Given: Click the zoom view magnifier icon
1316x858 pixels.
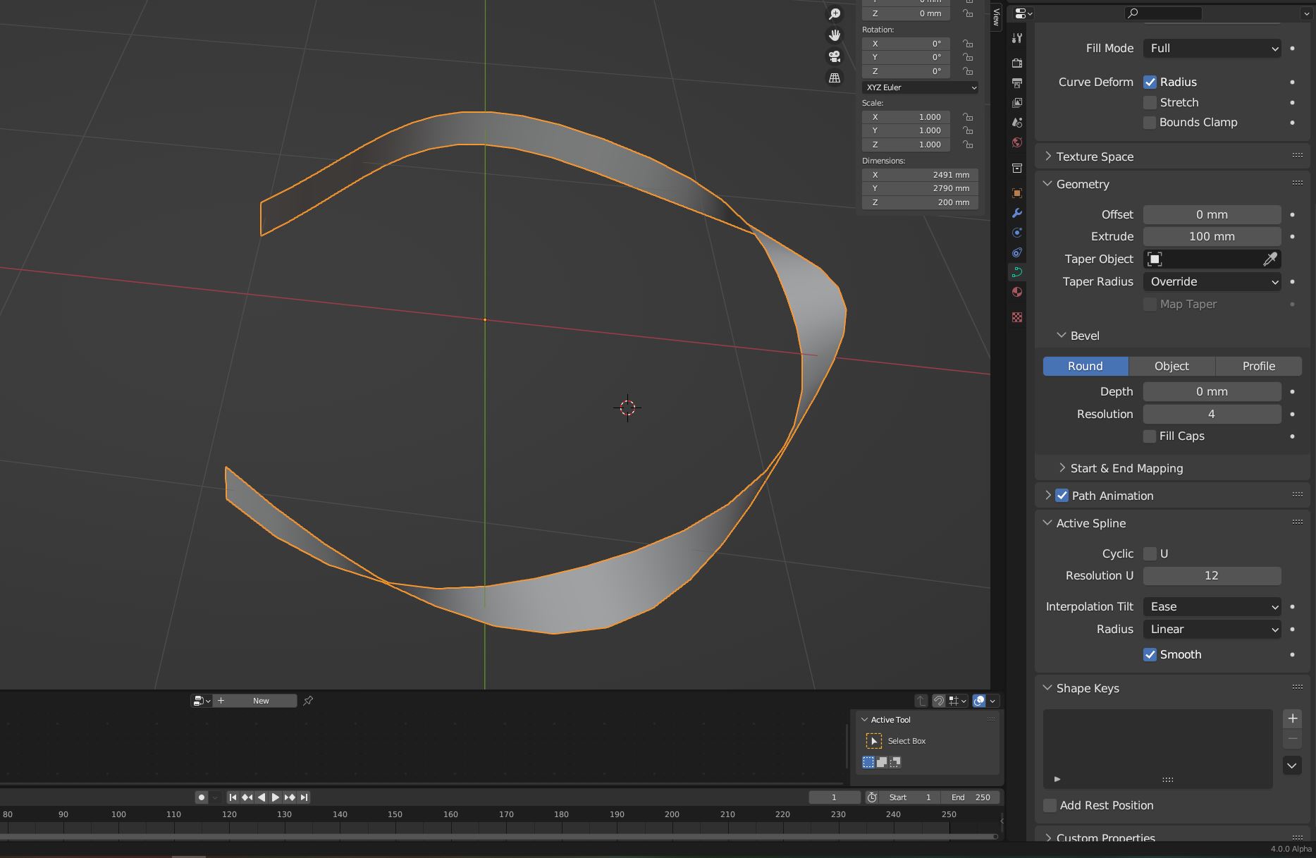Looking at the screenshot, I should [835, 14].
